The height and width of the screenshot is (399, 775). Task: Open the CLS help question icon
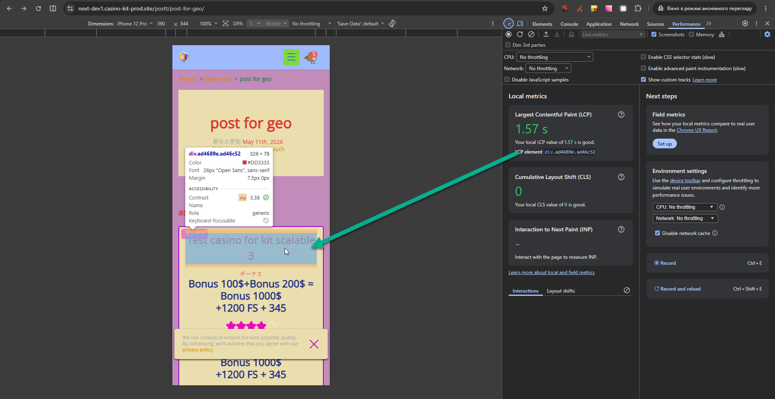[621, 177]
